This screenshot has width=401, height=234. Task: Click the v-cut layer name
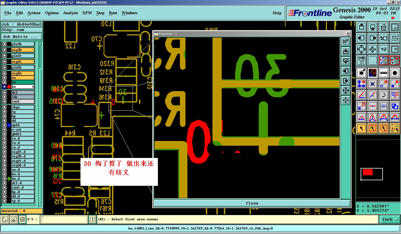[x=23, y=130]
